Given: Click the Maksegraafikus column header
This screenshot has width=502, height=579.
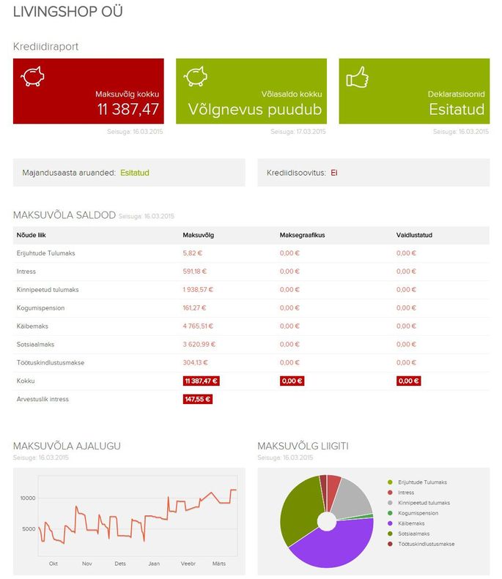Looking at the screenshot, I should coord(302,235).
